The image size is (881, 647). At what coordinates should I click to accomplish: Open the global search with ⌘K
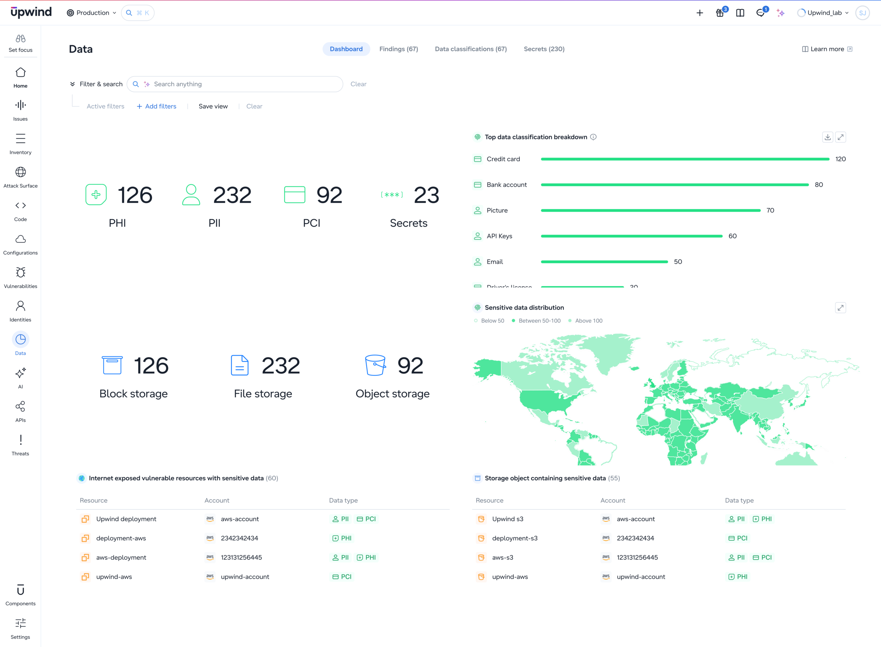coord(138,13)
